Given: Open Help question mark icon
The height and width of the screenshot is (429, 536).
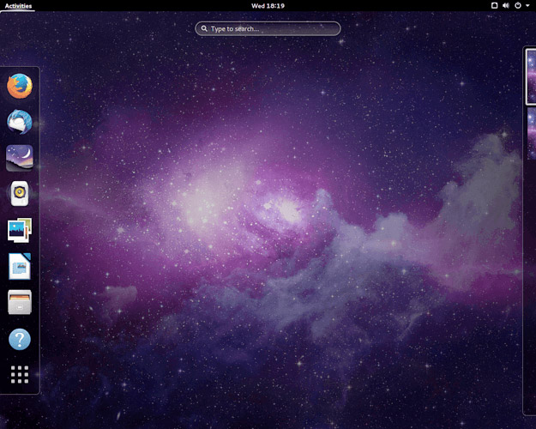Looking at the screenshot, I should click(20, 339).
